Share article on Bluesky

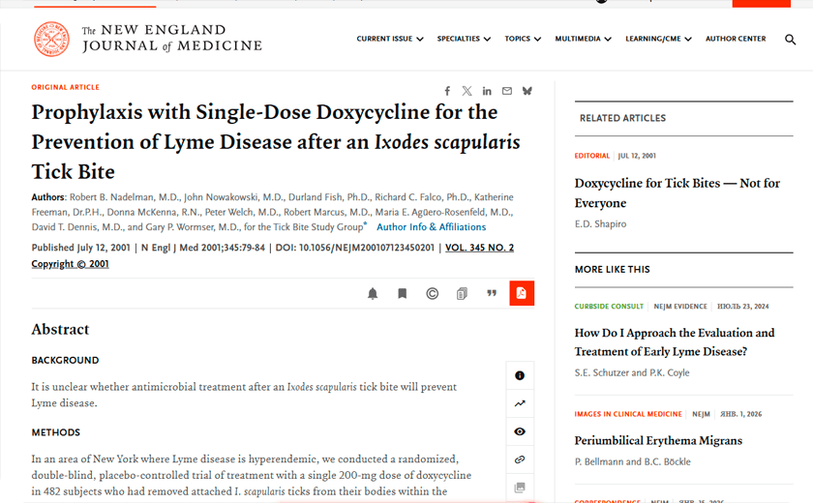point(527,91)
